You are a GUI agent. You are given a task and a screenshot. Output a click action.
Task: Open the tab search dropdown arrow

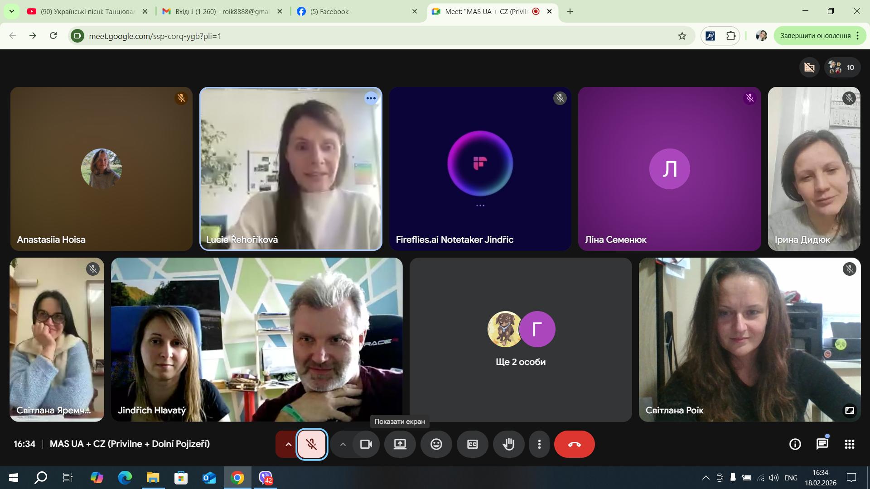coord(11,11)
